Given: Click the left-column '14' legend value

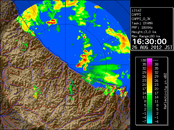Looking at the screenshot, I should [144, 93].
